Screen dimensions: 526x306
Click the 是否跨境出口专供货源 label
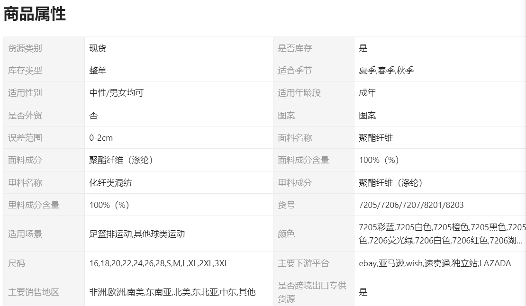click(311, 292)
